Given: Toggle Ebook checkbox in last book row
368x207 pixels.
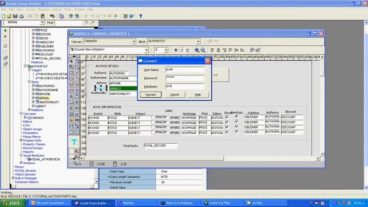Looking at the screenshot, I should 227,132.
